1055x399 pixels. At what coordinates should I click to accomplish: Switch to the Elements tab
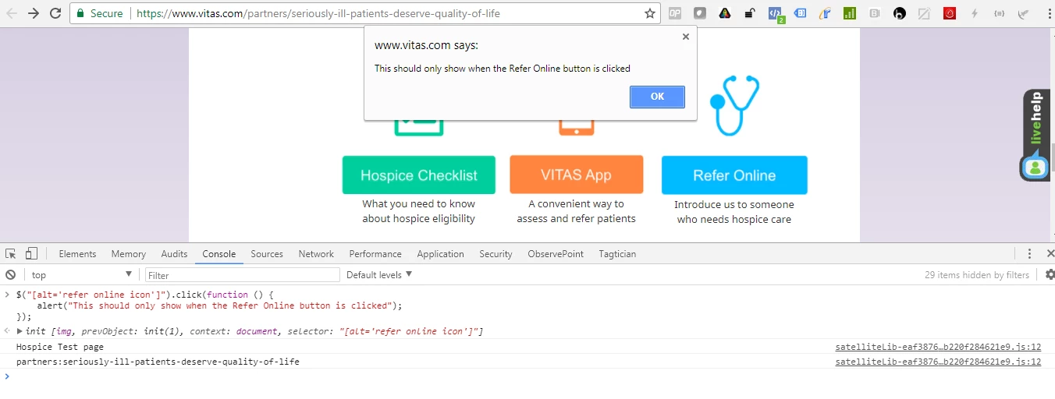pos(77,254)
